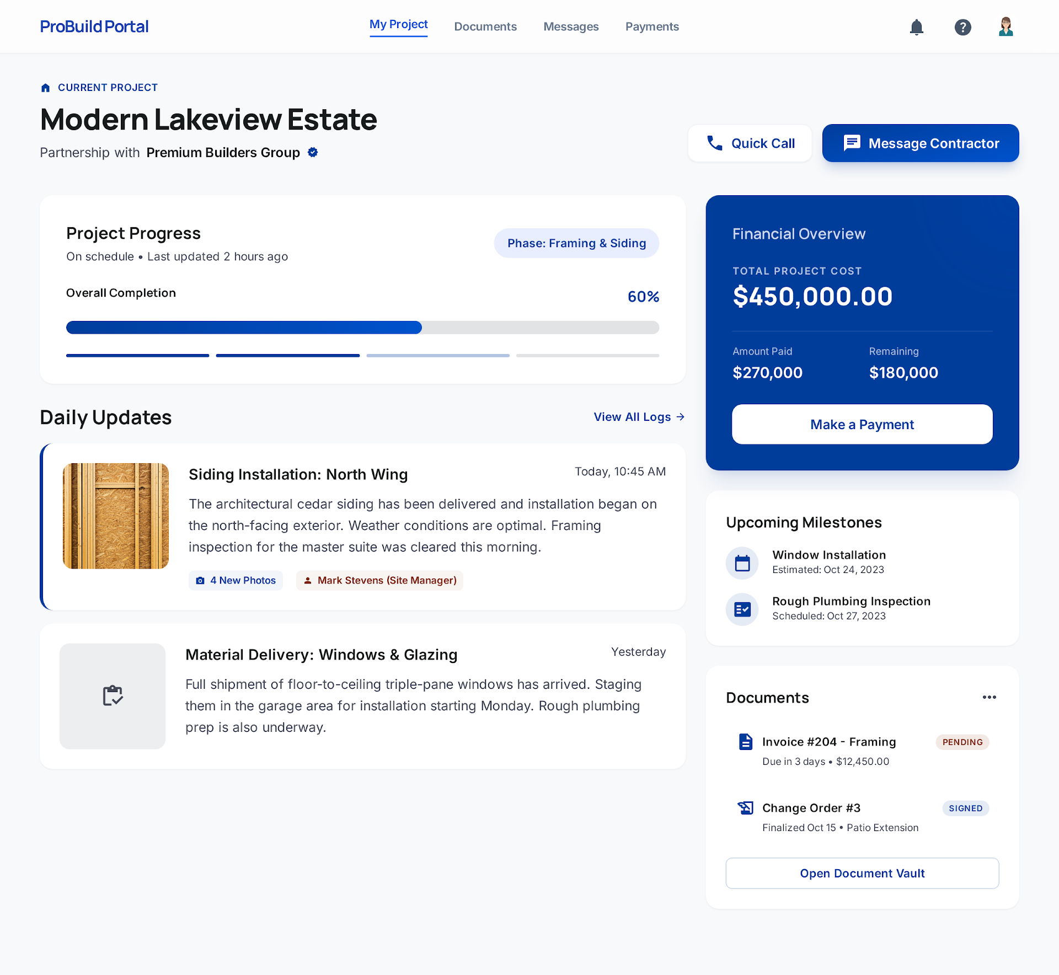The width and height of the screenshot is (1059, 975).
Task: Click the arrow icon after View All Logs
Action: tap(681, 417)
